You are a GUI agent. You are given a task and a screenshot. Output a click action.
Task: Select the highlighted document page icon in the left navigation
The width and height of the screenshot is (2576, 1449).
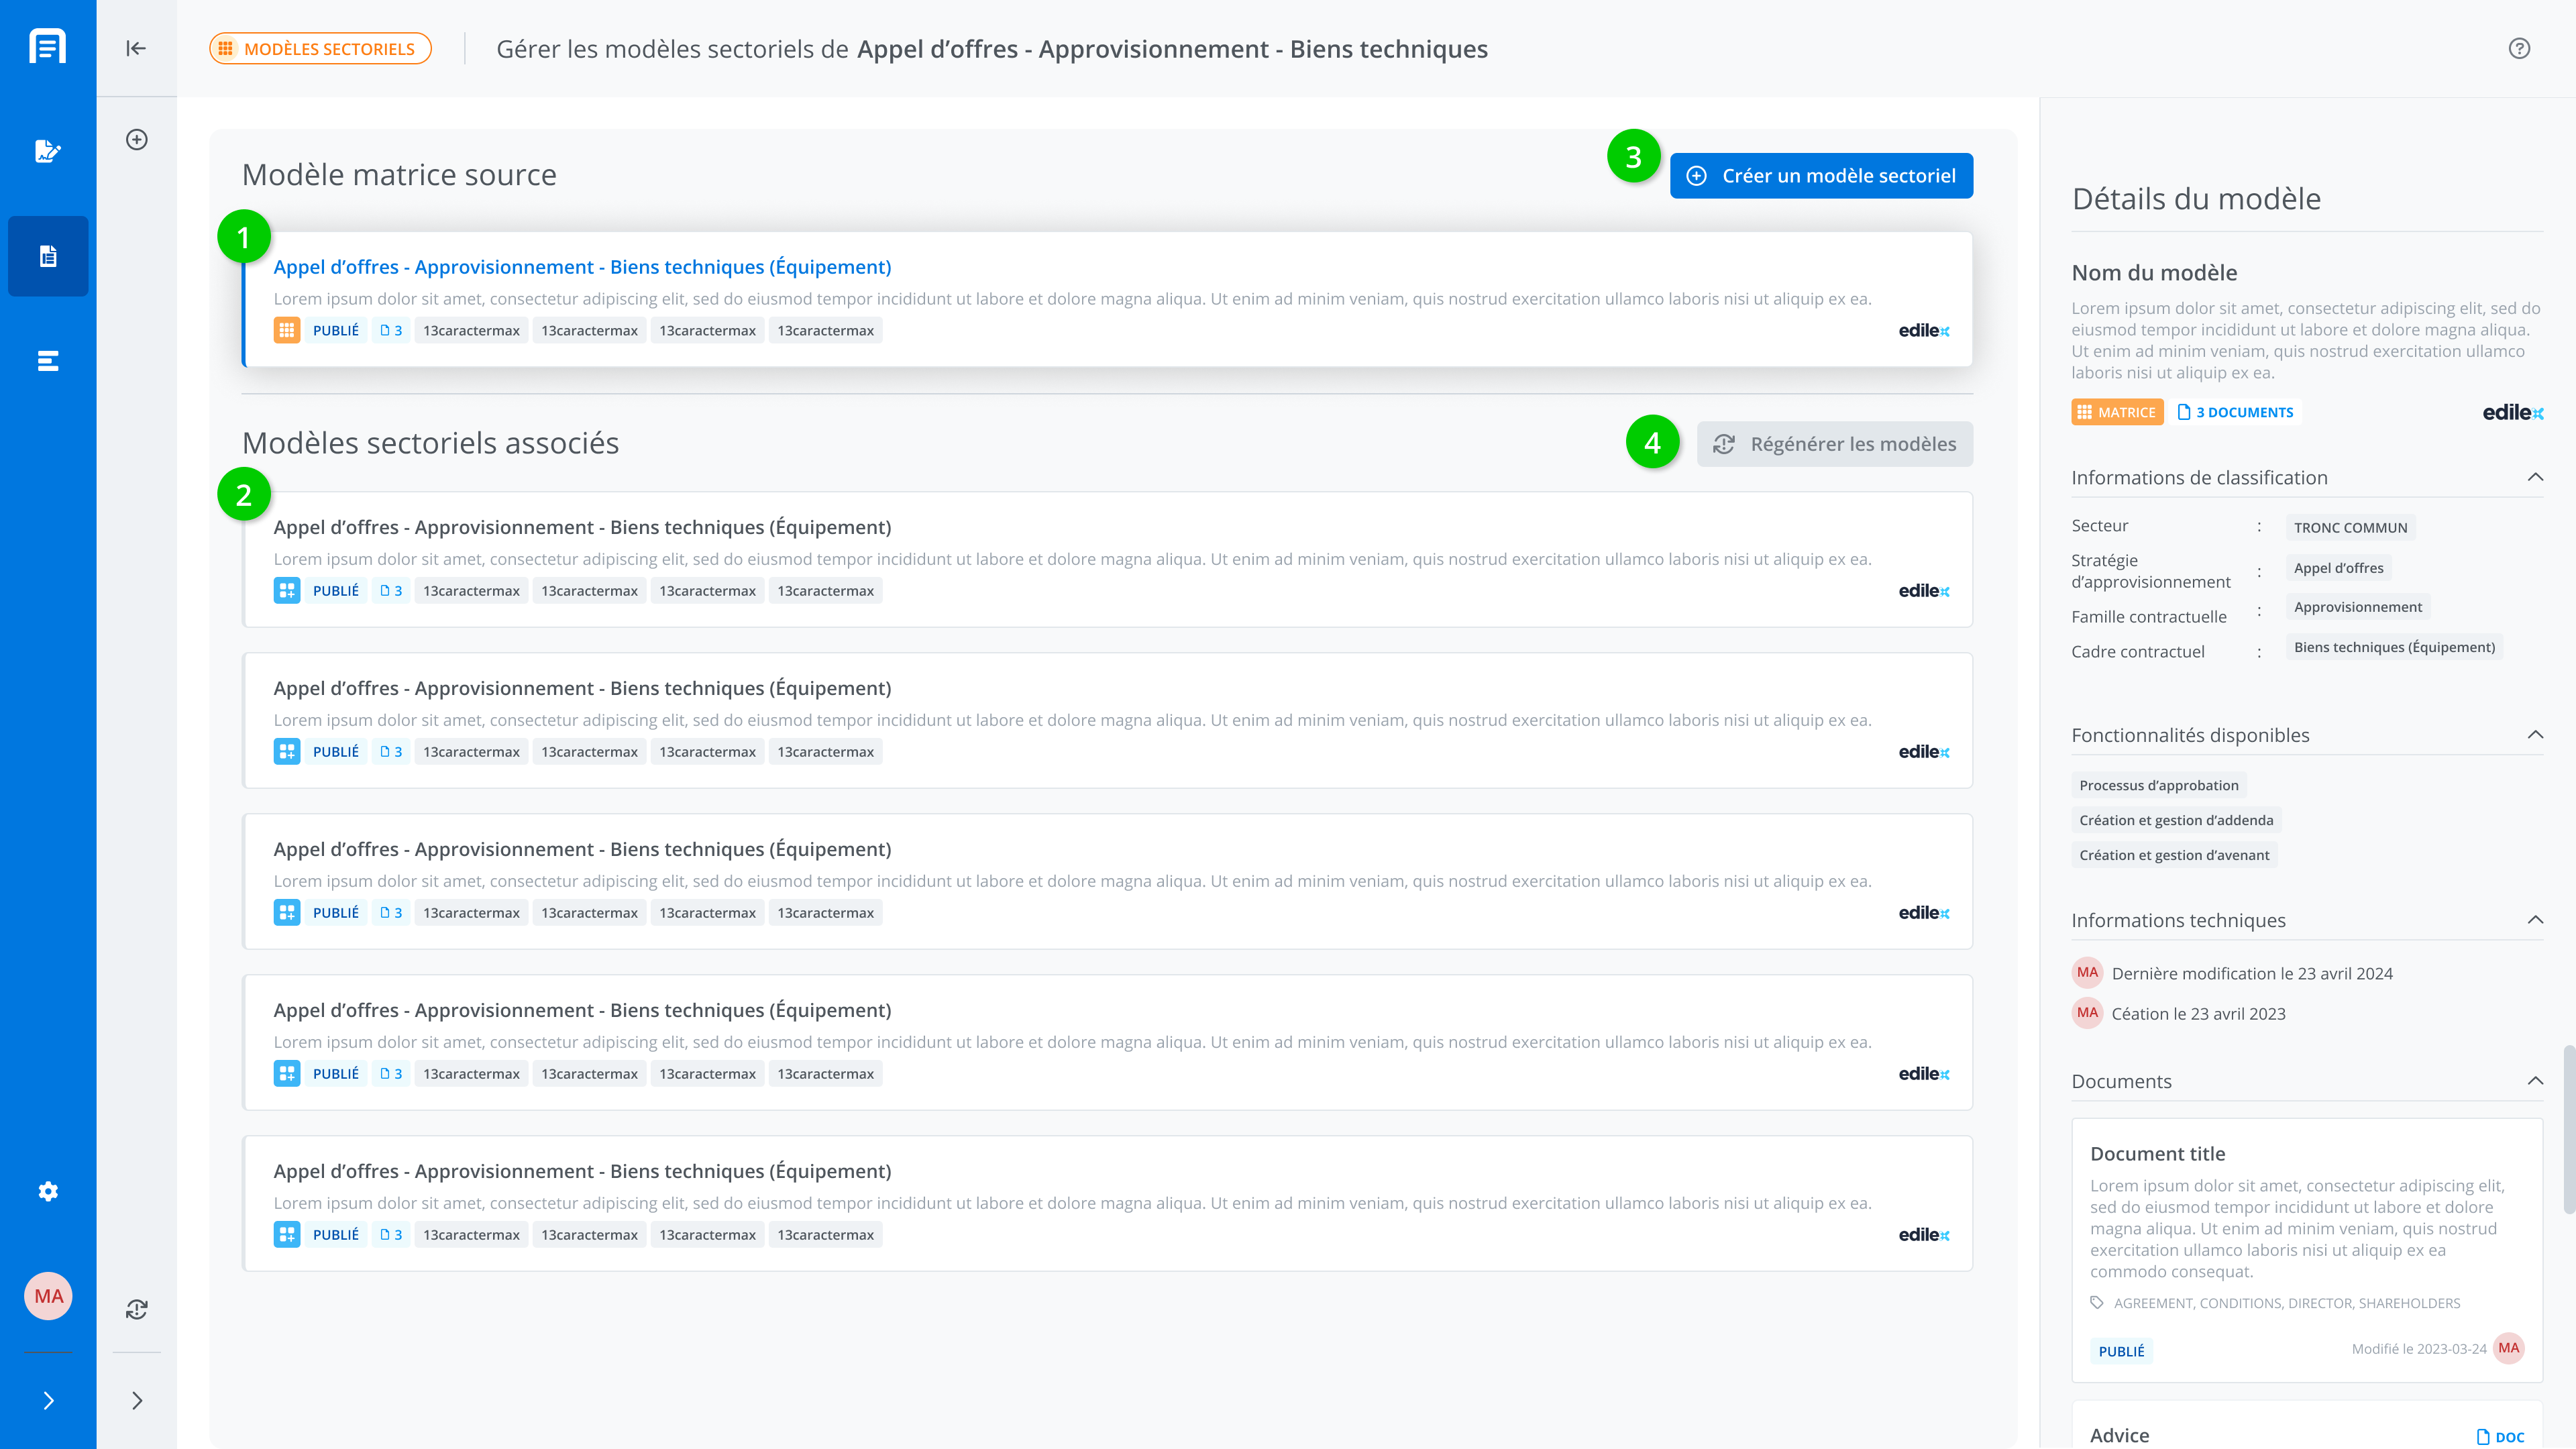coord(48,257)
